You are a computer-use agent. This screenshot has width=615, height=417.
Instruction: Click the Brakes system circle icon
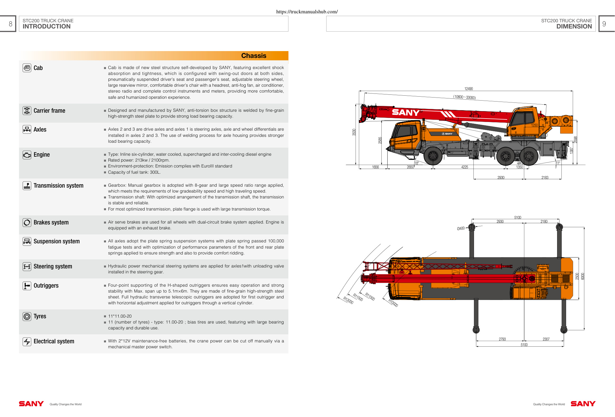point(27,223)
